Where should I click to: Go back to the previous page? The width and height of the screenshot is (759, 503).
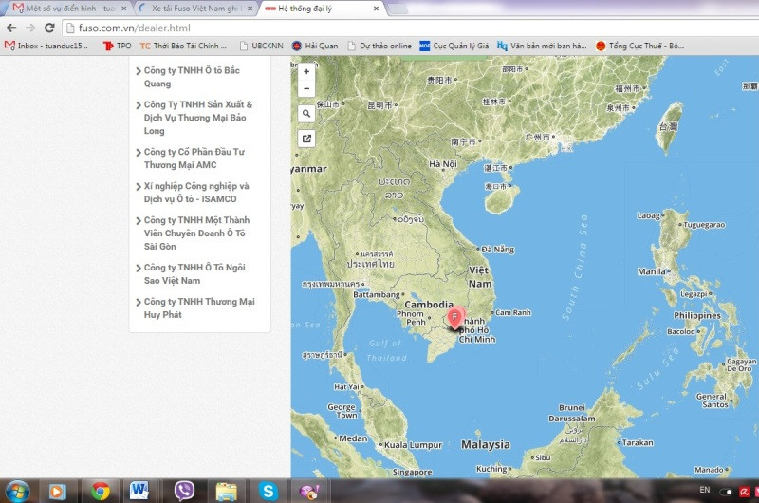pos(10,28)
